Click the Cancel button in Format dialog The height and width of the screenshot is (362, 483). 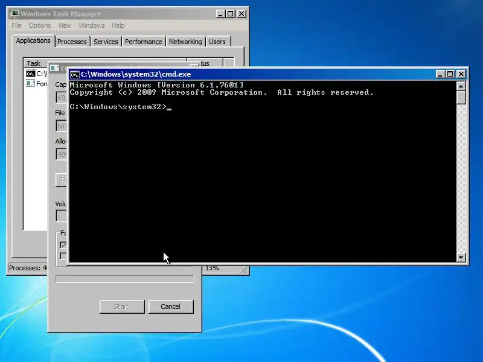(x=171, y=306)
